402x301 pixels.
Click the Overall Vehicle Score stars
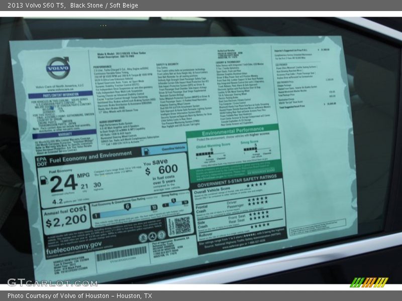point(256,185)
